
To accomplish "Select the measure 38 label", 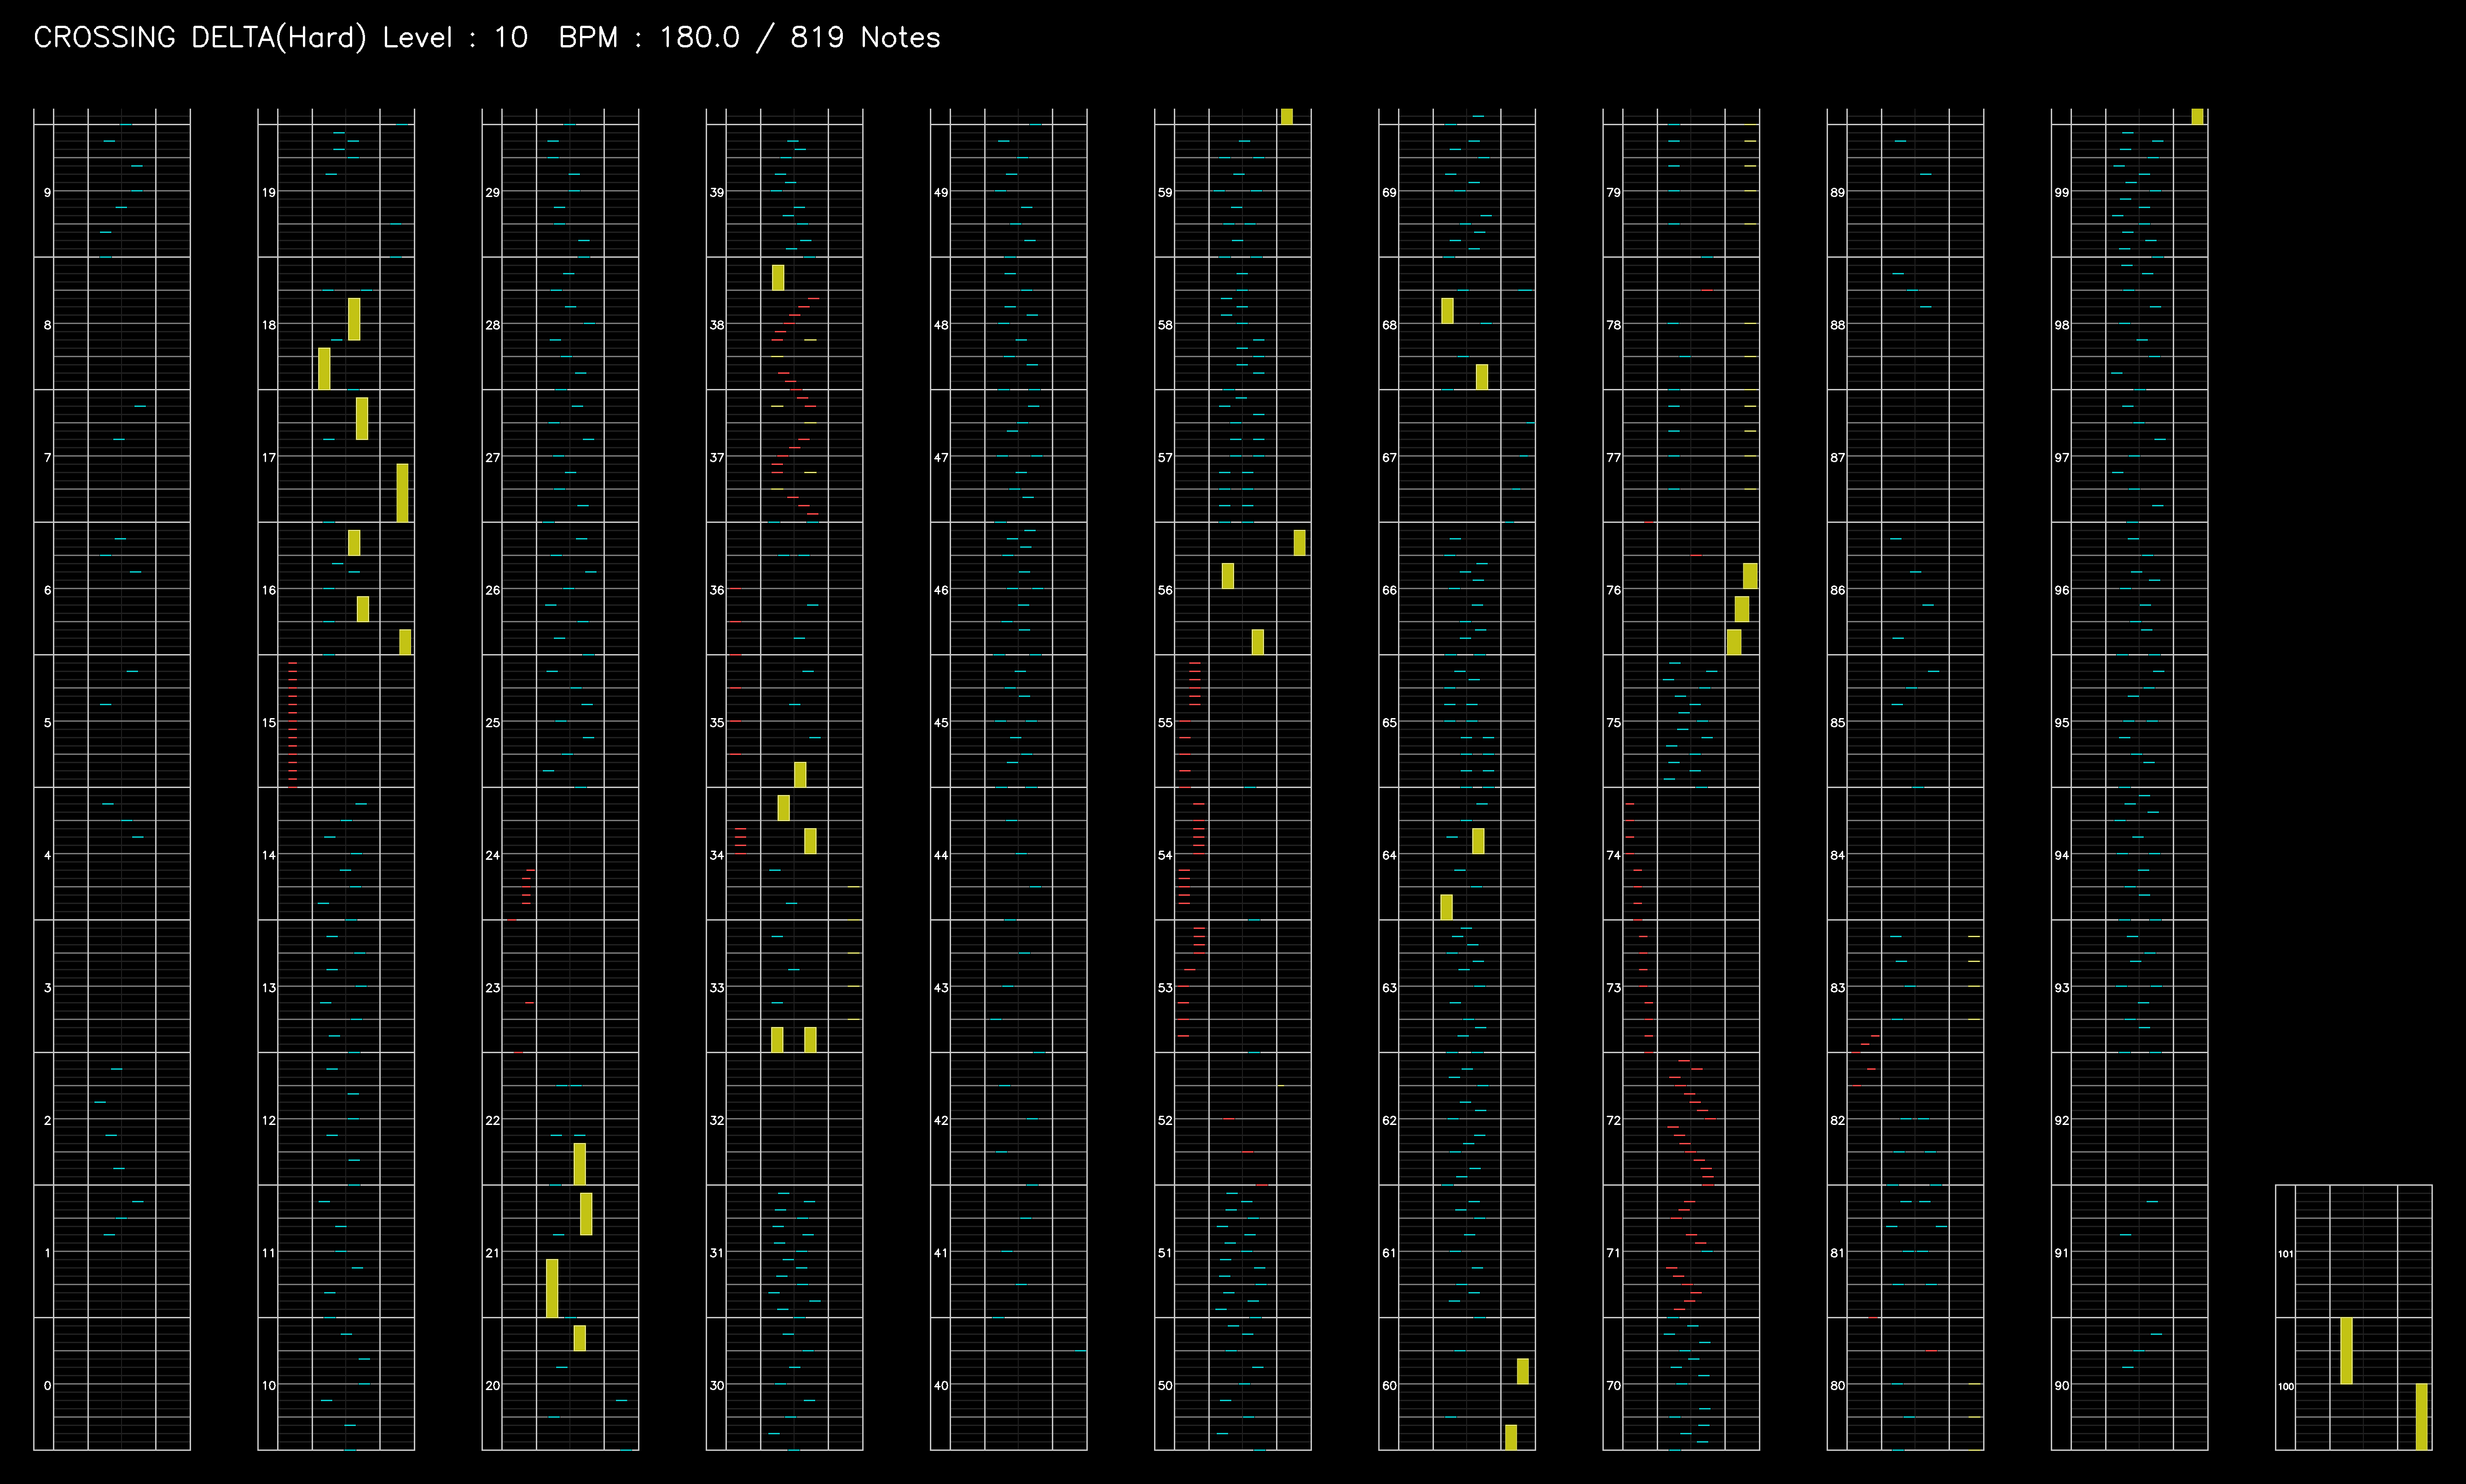I will click(717, 325).
